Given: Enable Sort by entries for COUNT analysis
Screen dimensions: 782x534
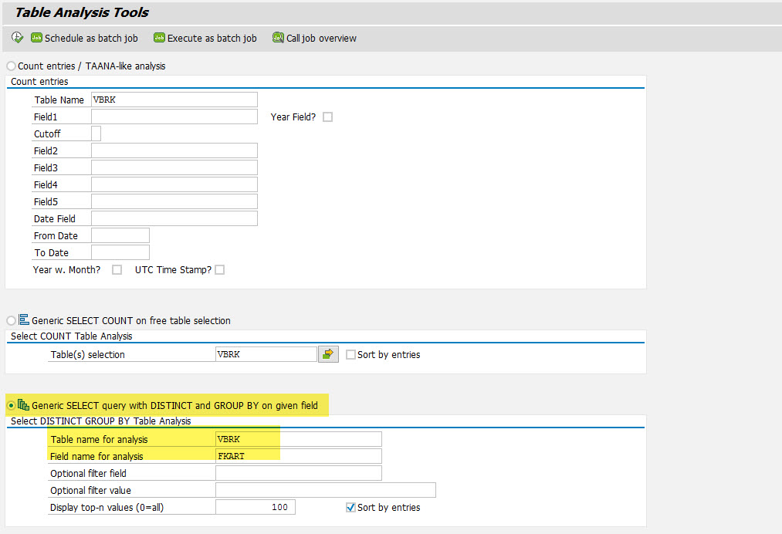Looking at the screenshot, I should click(351, 354).
